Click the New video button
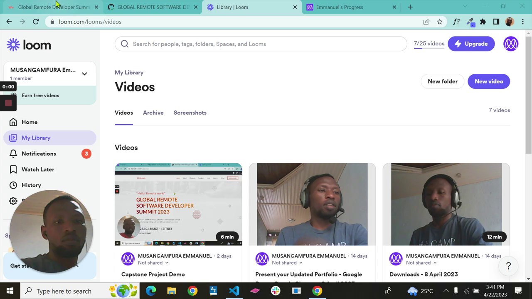The height and width of the screenshot is (299, 532). point(489,81)
